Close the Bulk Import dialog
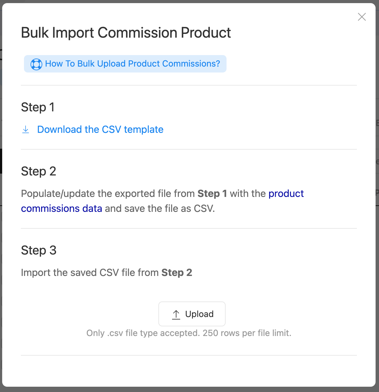Image resolution: width=379 pixels, height=392 pixels. (x=362, y=17)
